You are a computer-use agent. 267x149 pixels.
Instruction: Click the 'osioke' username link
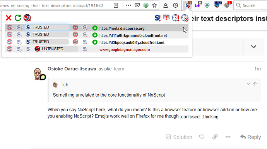point(105,69)
